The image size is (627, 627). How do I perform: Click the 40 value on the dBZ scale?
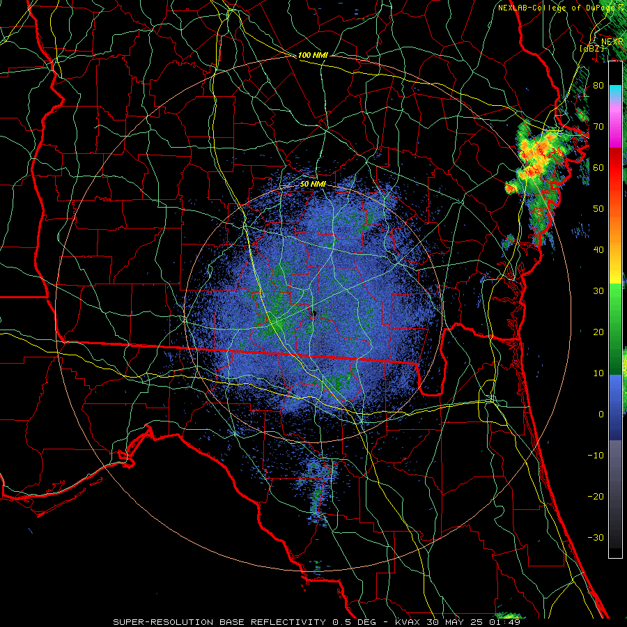pos(598,249)
